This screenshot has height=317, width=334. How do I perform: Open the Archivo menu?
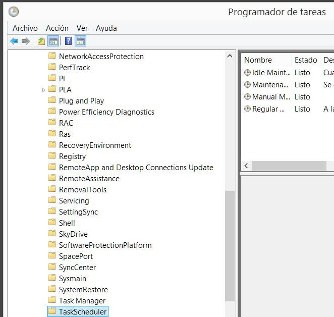click(25, 28)
